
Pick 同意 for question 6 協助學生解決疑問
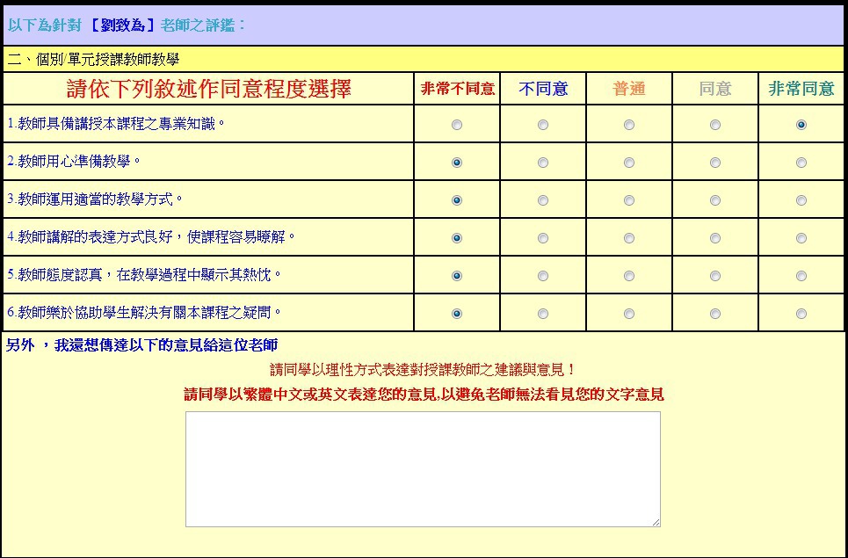[x=715, y=314]
